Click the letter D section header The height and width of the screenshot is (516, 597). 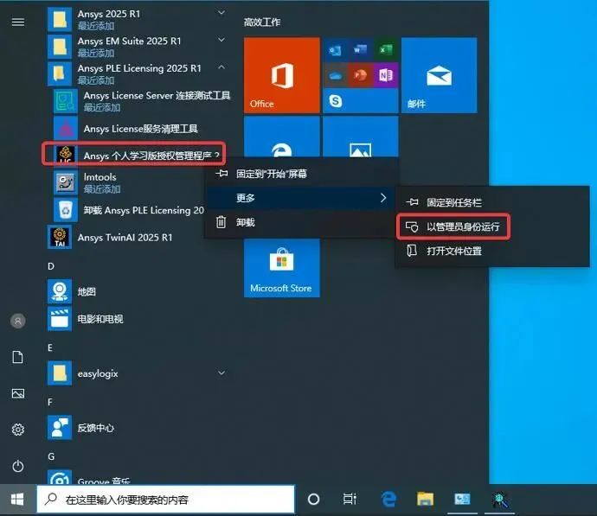tap(51, 266)
